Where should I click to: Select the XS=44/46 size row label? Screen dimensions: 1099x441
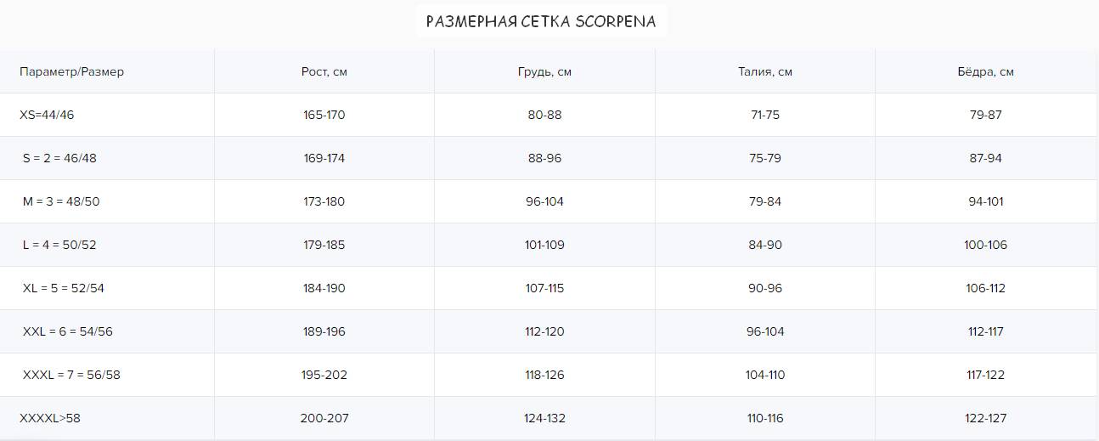[47, 115]
